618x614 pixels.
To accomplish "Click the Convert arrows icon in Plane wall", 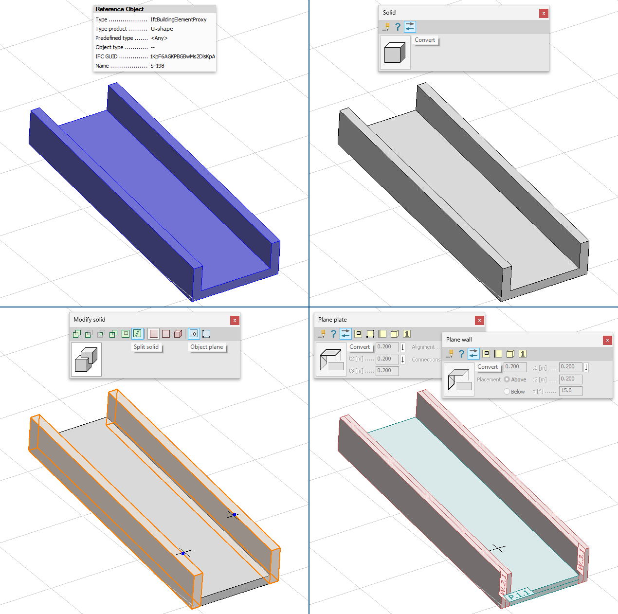I will (x=473, y=354).
